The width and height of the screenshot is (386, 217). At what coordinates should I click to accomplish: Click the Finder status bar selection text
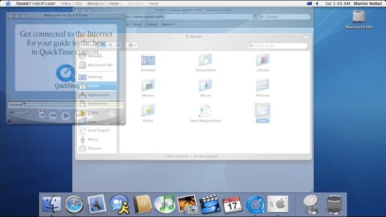click(x=191, y=156)
